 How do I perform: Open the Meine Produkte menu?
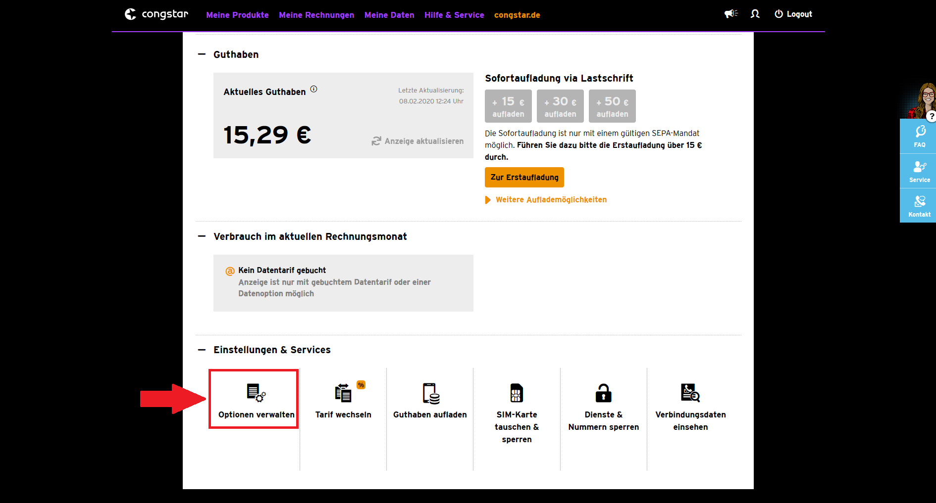[237, 15]
